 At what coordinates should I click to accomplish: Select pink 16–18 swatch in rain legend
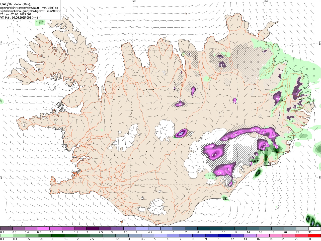coord(263,235)
